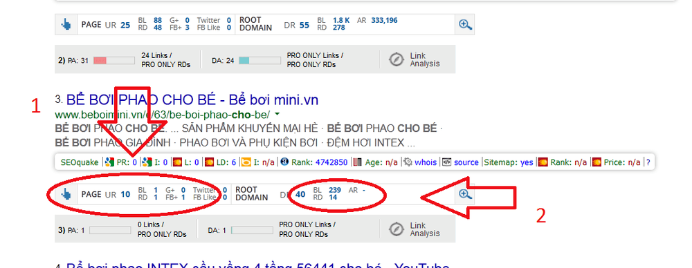Click the SEMrush icon beside L: 0
The image size is (692, 268).
(177, 162)
